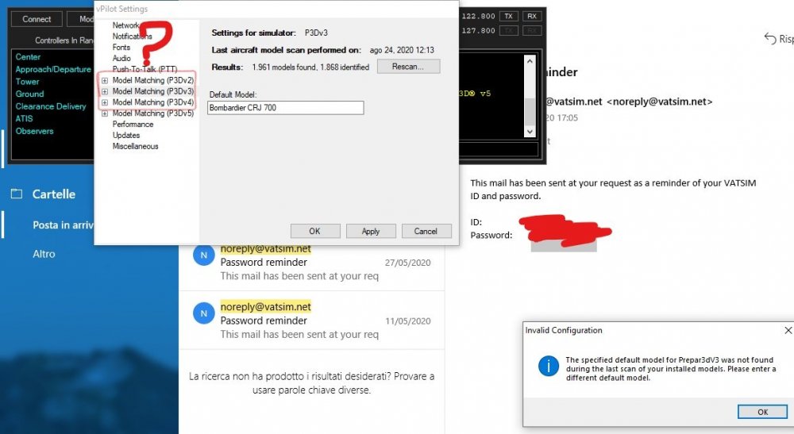Click Rescan button for aircraft models
Image resolution: width=794 pixels, height=434 pixels.
point(408,67)
